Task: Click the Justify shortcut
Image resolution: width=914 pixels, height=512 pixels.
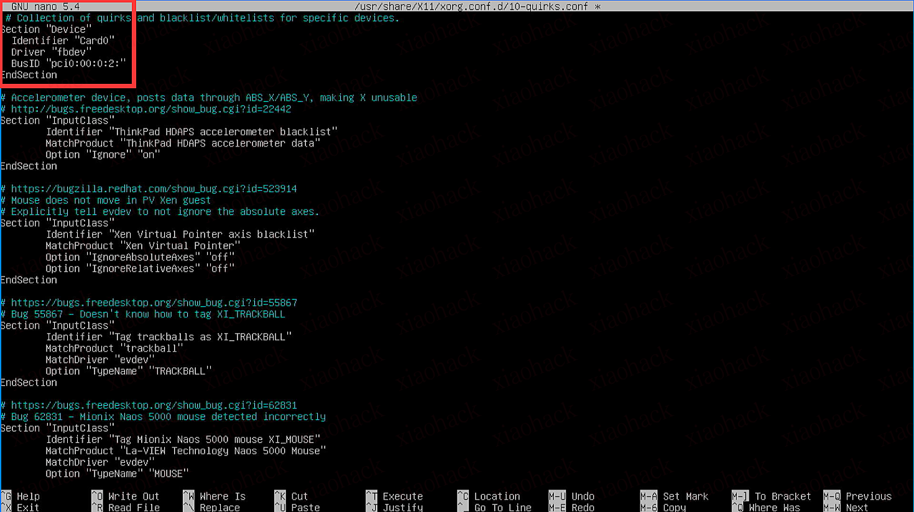Action: click(x=402, y=507)
